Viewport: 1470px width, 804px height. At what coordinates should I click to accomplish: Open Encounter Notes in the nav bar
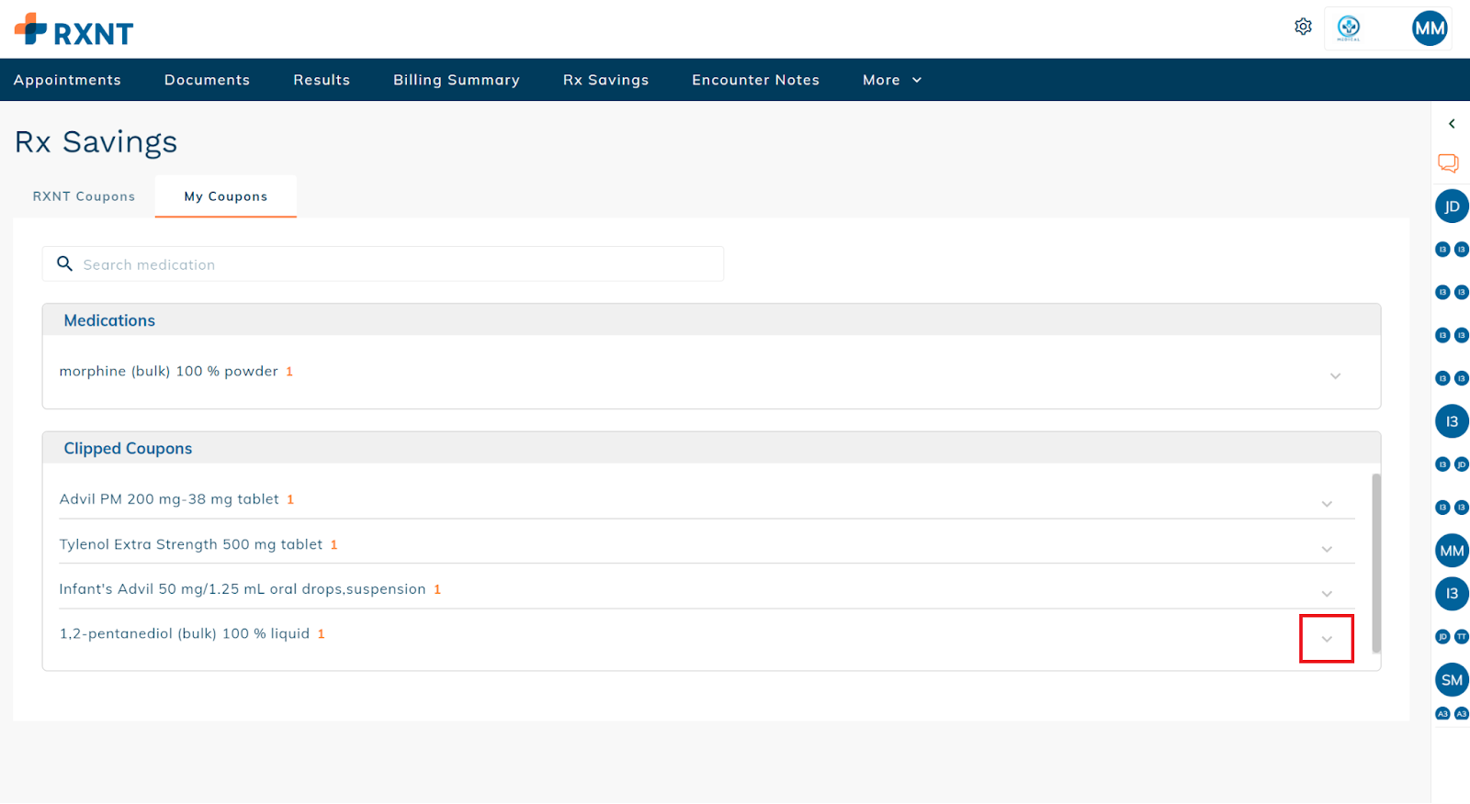[756, 80]
